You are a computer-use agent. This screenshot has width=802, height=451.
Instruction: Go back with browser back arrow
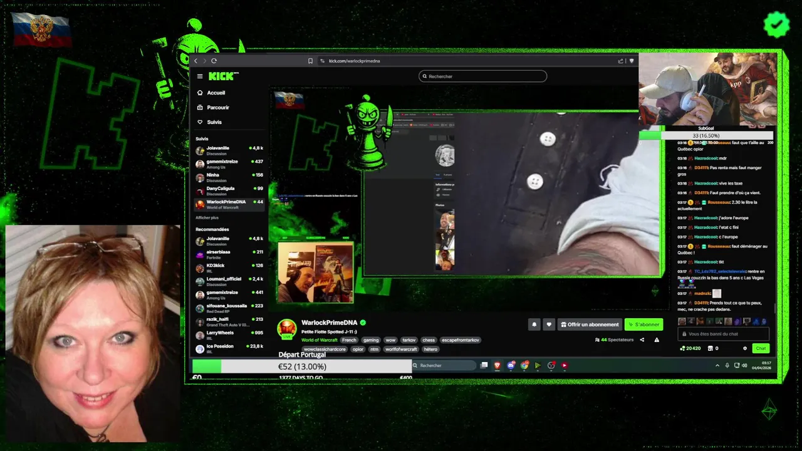(x=195, y=61)
